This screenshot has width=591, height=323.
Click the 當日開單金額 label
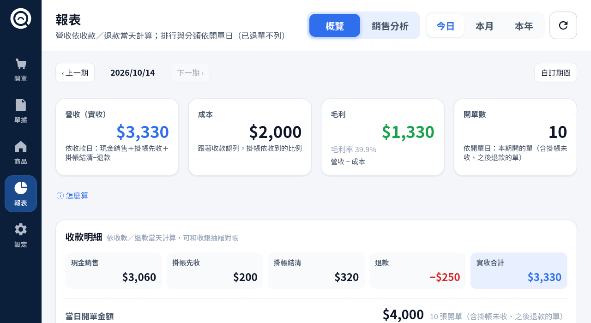click(x=90, y=317)
